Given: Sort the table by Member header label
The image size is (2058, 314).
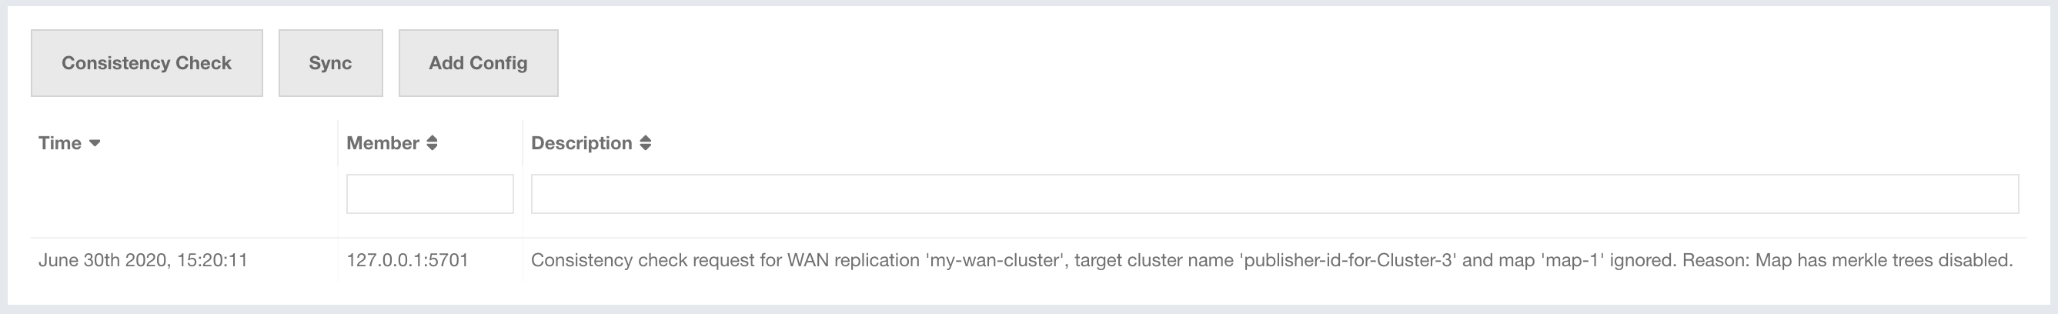Looking at the screenshot, I should 383,144.
